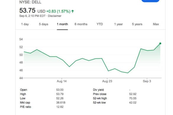Image resolution: width=173 pixels, height=115 pixels.
Task: Open the 1 month tab
Action: pyautogui.click(x=62, y=24)
